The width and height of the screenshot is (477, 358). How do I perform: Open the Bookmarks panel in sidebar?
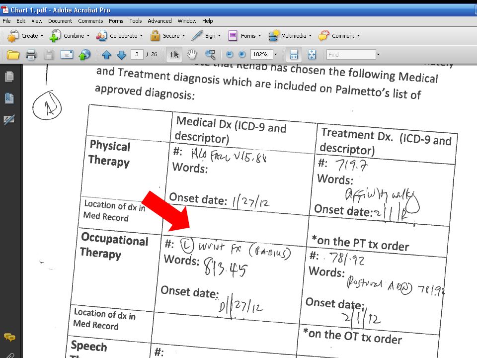(9, 98)
